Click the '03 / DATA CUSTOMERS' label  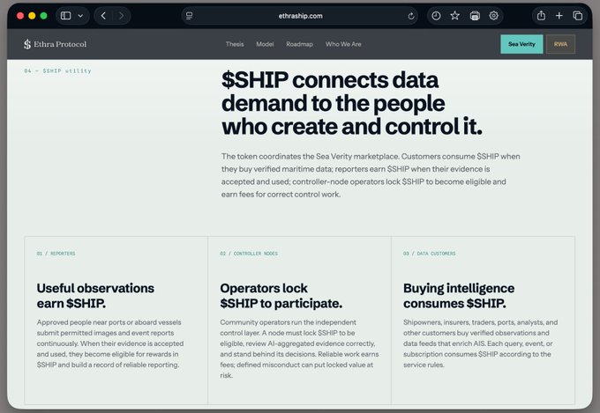click(x=430, y=254)
